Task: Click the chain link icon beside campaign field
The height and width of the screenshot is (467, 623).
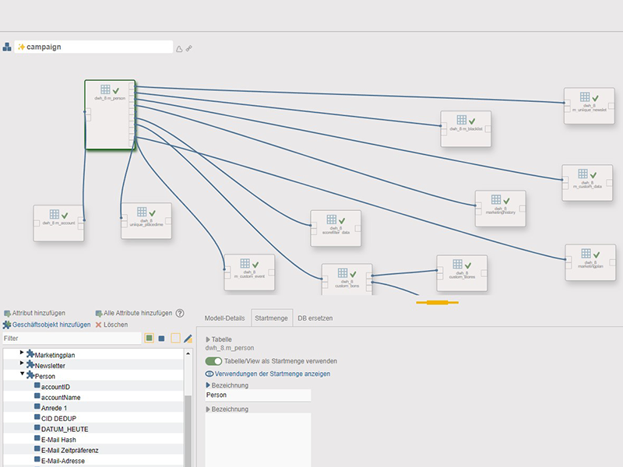Action: pos(189,48)
